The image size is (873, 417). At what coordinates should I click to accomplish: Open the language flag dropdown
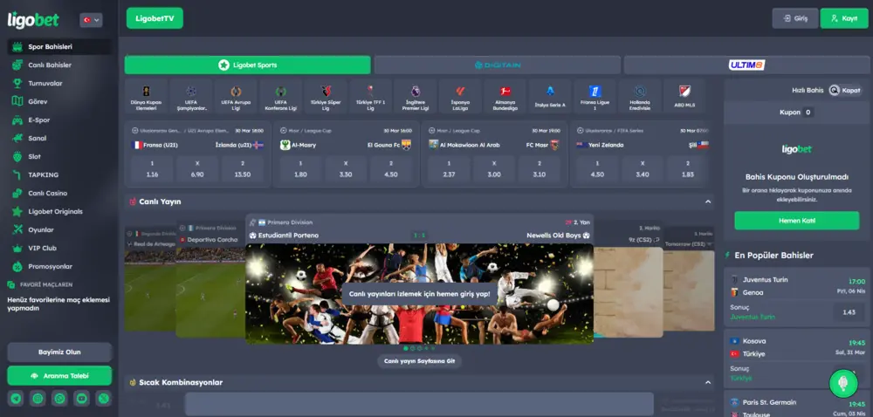coord(91,20)
